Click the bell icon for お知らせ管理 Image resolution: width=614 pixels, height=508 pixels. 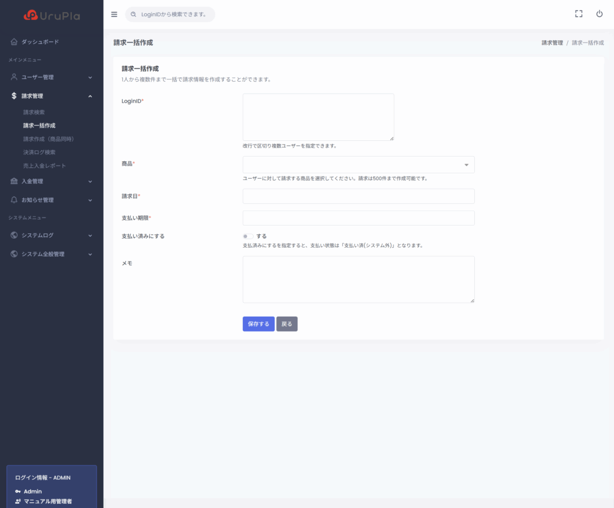14,200
